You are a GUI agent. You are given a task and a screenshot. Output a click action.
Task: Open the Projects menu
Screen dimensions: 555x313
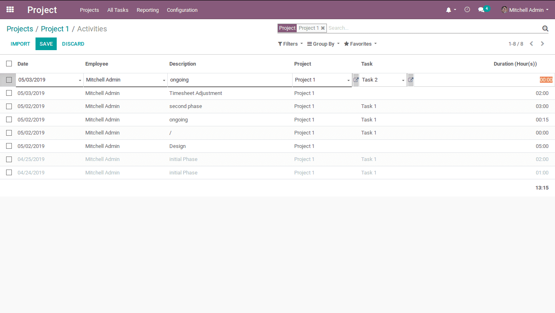pos(89,10)
